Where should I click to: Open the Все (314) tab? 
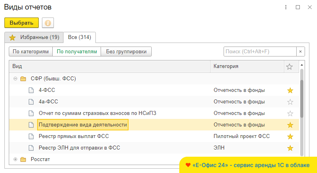coord(79,37)
